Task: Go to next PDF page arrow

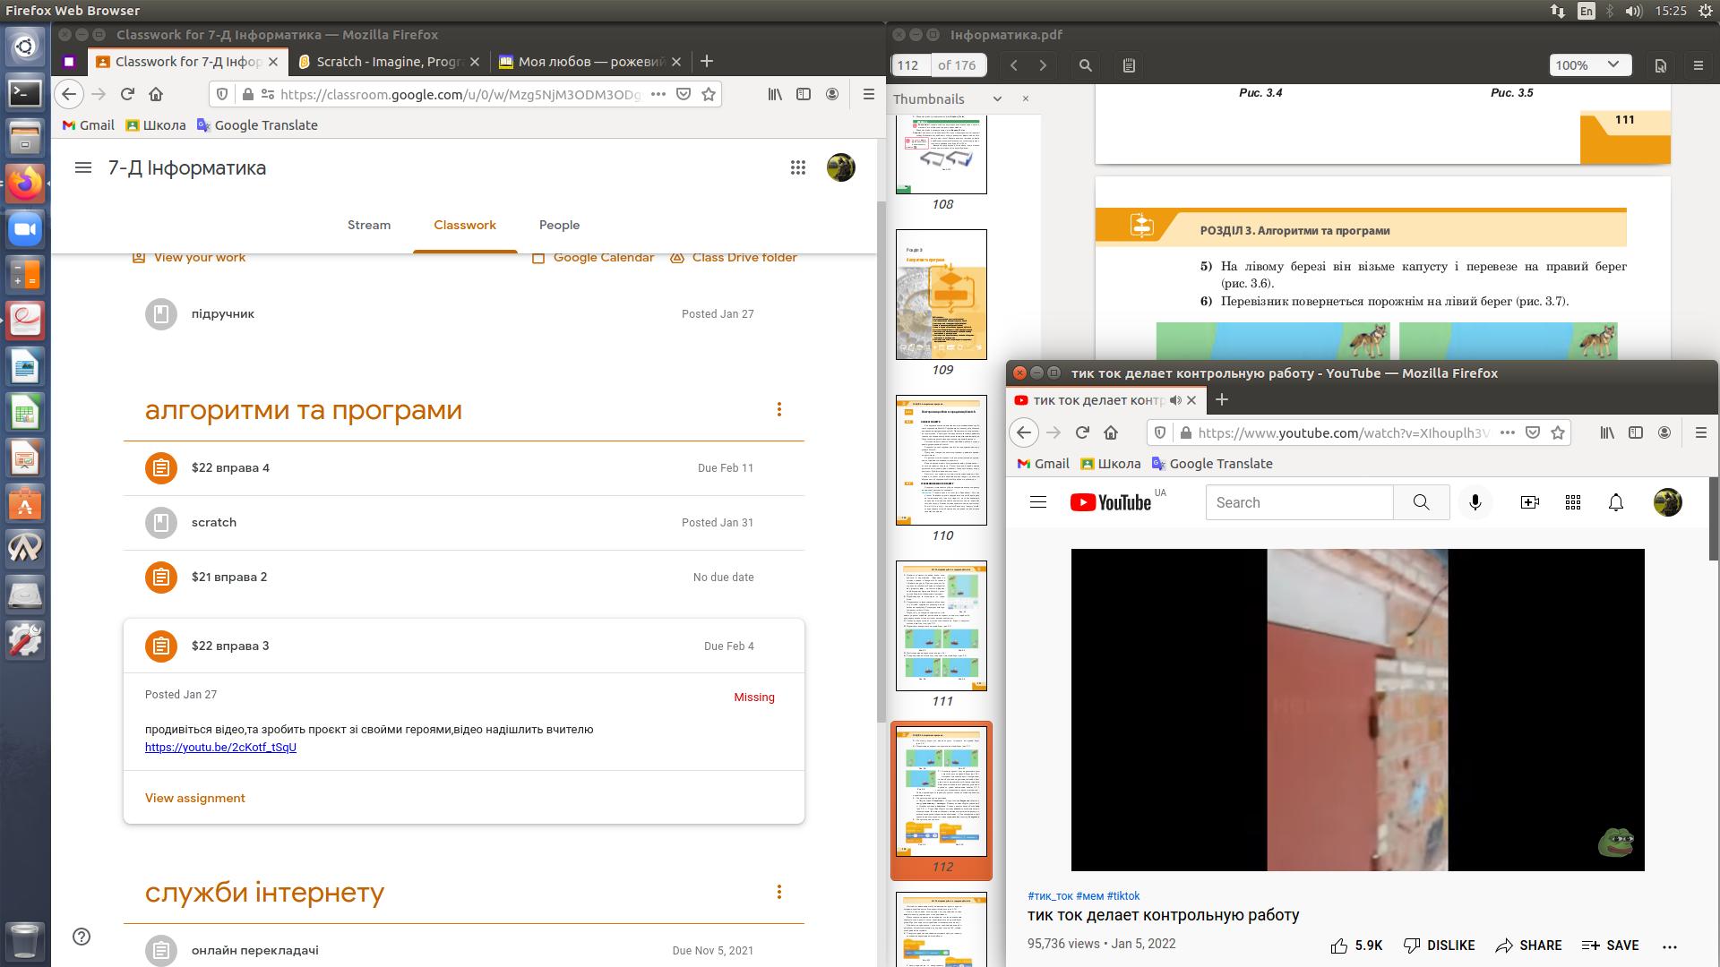Action: pos(1043,65)
